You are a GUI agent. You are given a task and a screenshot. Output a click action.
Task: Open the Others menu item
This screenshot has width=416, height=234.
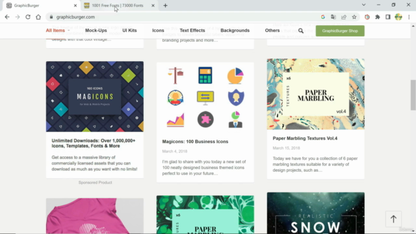point(272,31)
